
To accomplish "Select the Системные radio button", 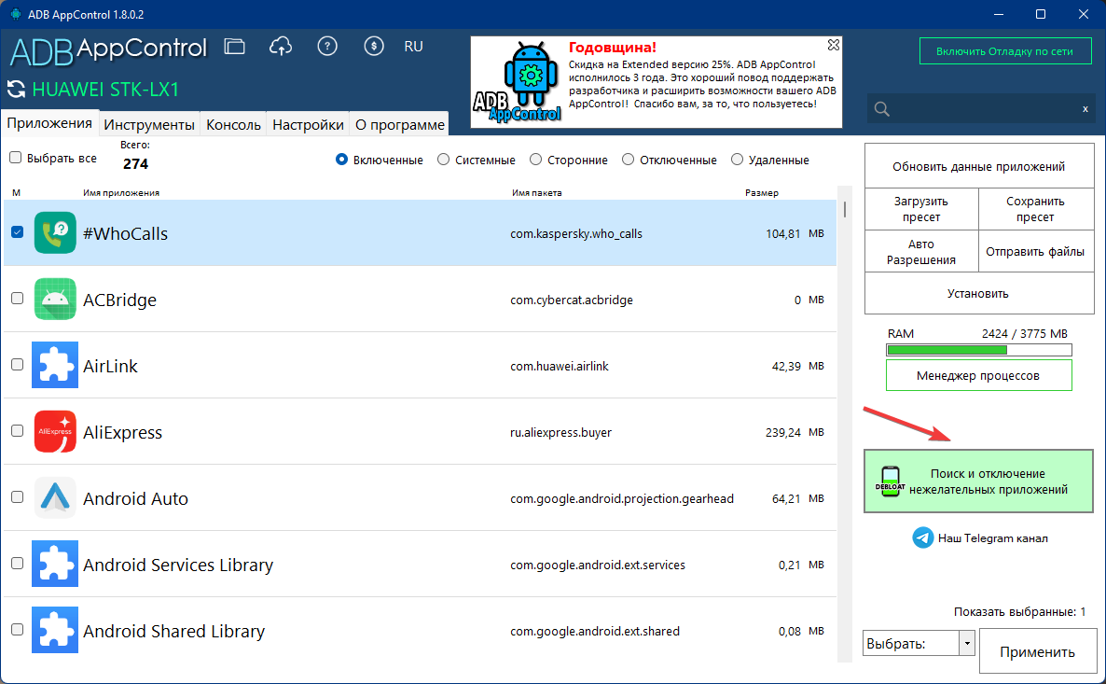I will [x=444, y=160].
